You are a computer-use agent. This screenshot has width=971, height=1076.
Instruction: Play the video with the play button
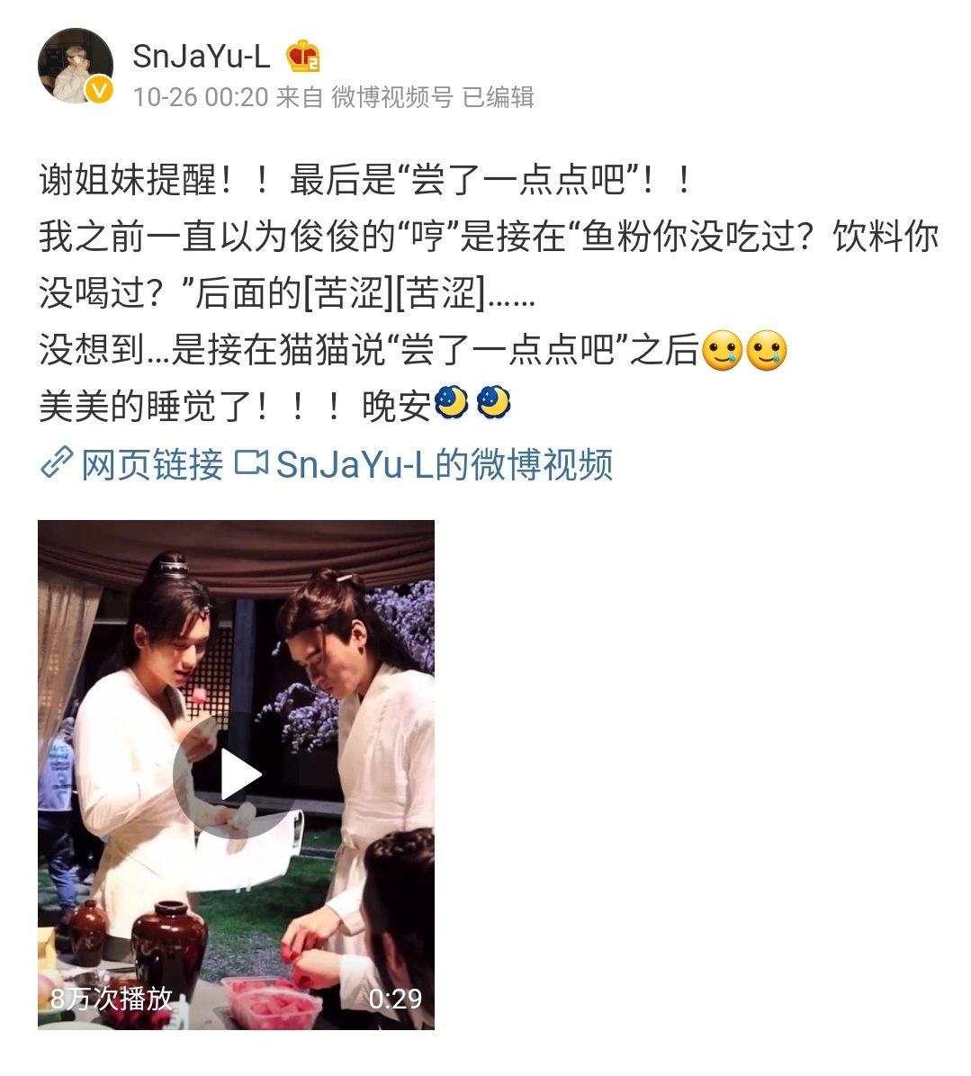(237, 776)
